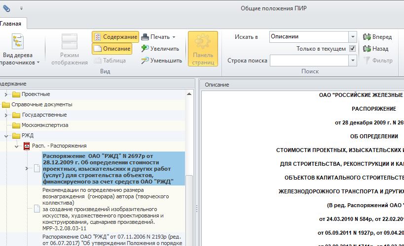The height and width of the screenshot is (246, 404).
Task: Uncheck Только в текущем checkbox
Action: [x=352, y=48]
